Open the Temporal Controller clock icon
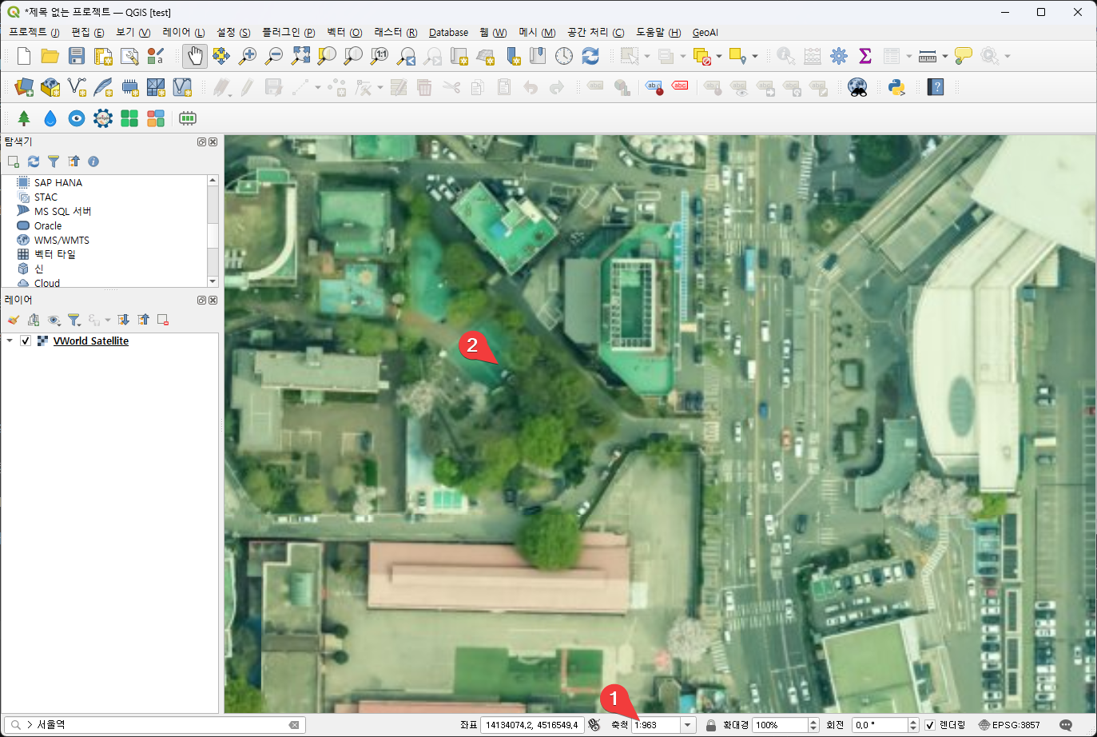The height and width of the screenshot is (737, 1097). [x=564, y=56]
